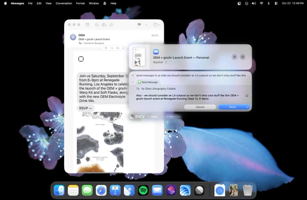Click the emoji icon beside message text
Screen dimensions: 307x200
(x=247, y=95)
